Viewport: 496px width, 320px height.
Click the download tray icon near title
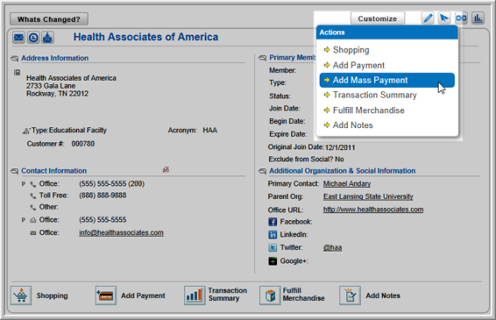[47, 38]
